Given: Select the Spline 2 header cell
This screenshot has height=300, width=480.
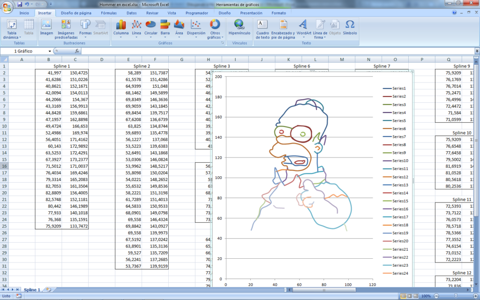Looking at the screenshot, I should (142, 66).
